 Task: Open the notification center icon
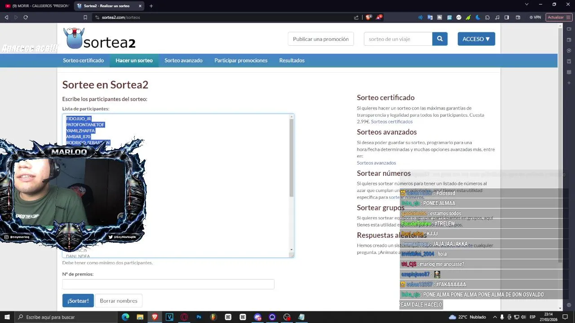tap(565, 317)
